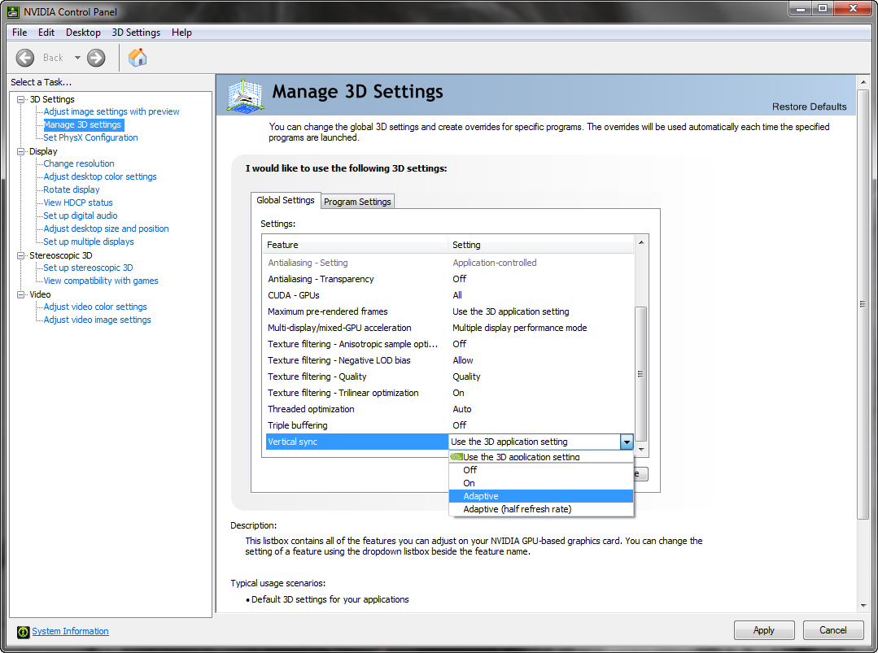This screenshot has width=878, height=653.
Task: Choose Off in Vertical sync list
Action: (541, 470)
